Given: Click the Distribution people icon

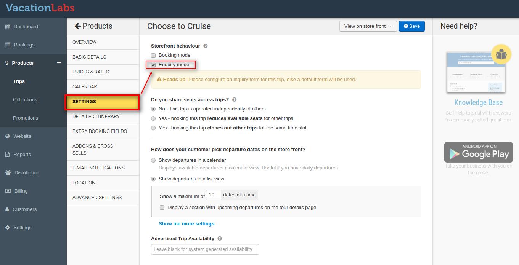Looking at the screenshot, I should pyautogui.click(x=8, y=173).
